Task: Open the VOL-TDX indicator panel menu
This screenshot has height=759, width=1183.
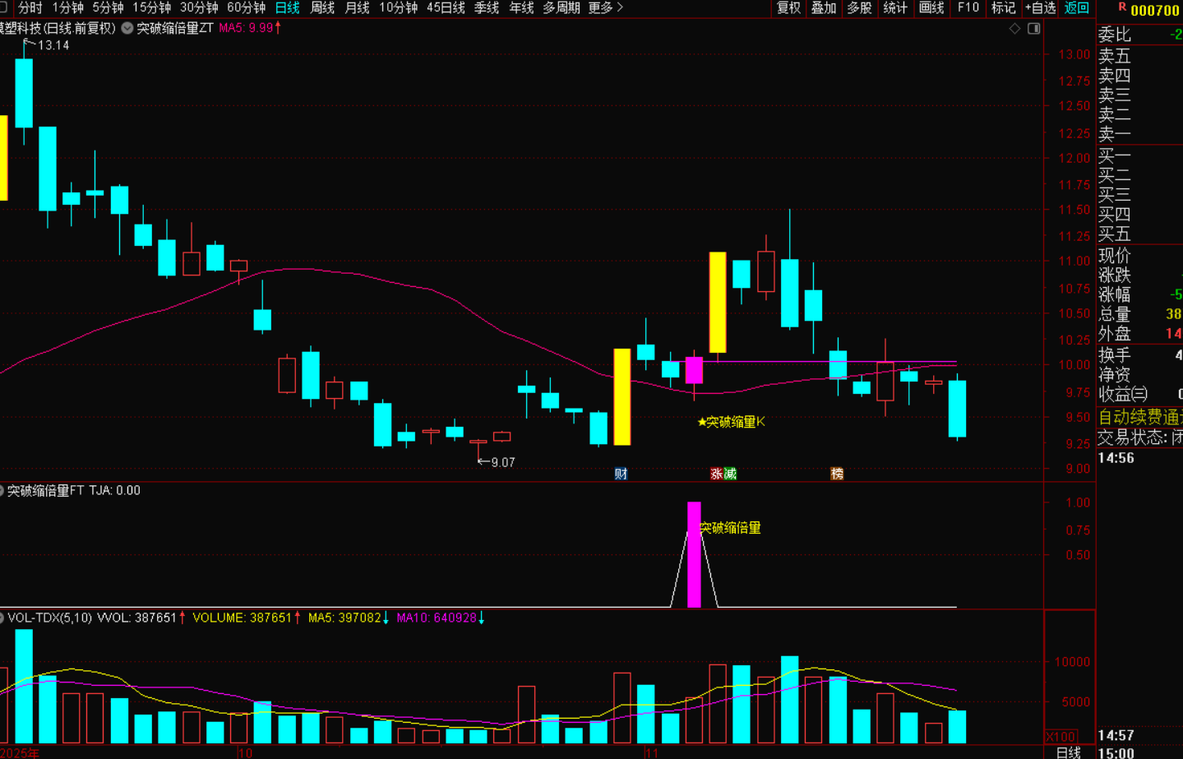Action: [x=2, y=618]
